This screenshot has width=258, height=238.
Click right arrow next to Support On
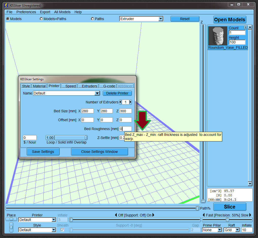[x=153, y=215]
